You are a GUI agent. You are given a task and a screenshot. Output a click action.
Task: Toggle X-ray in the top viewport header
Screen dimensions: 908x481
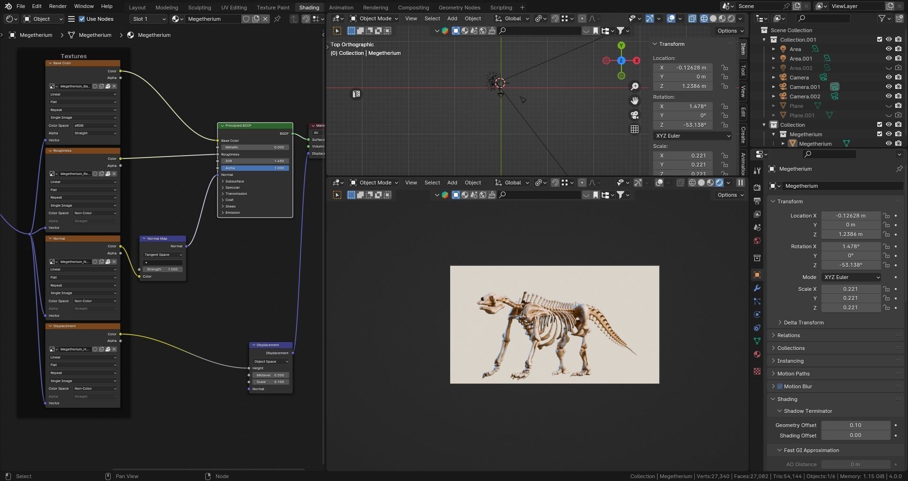coord(692,18)
